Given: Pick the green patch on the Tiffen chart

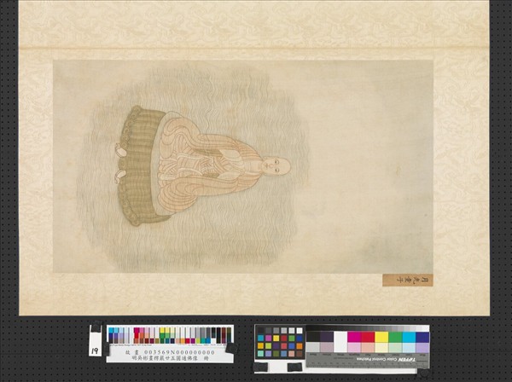Looking at the screenshot, I should point(395,337).
